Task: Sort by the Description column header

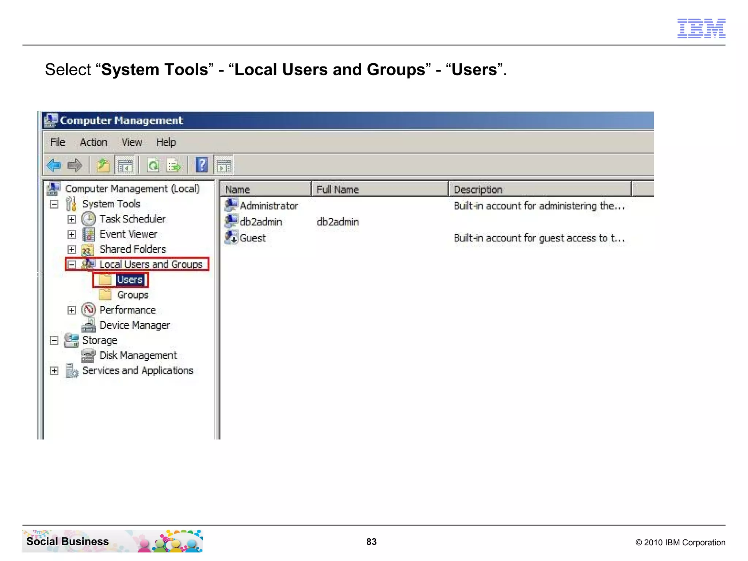Action: coord(540,189)
